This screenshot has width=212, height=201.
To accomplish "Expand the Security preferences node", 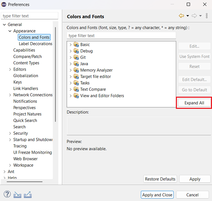I will [x=10, y=133].
